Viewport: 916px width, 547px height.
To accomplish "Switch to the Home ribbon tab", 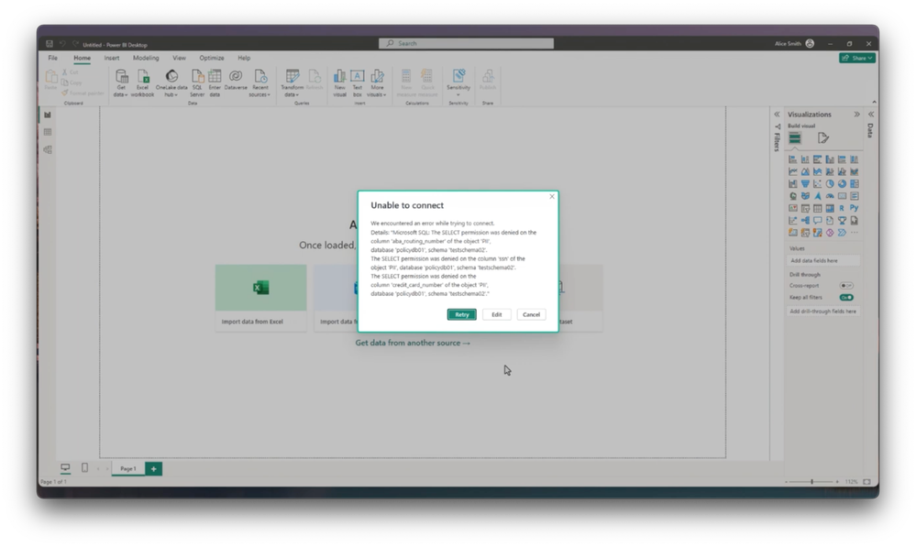I will (x=82, y=58).
